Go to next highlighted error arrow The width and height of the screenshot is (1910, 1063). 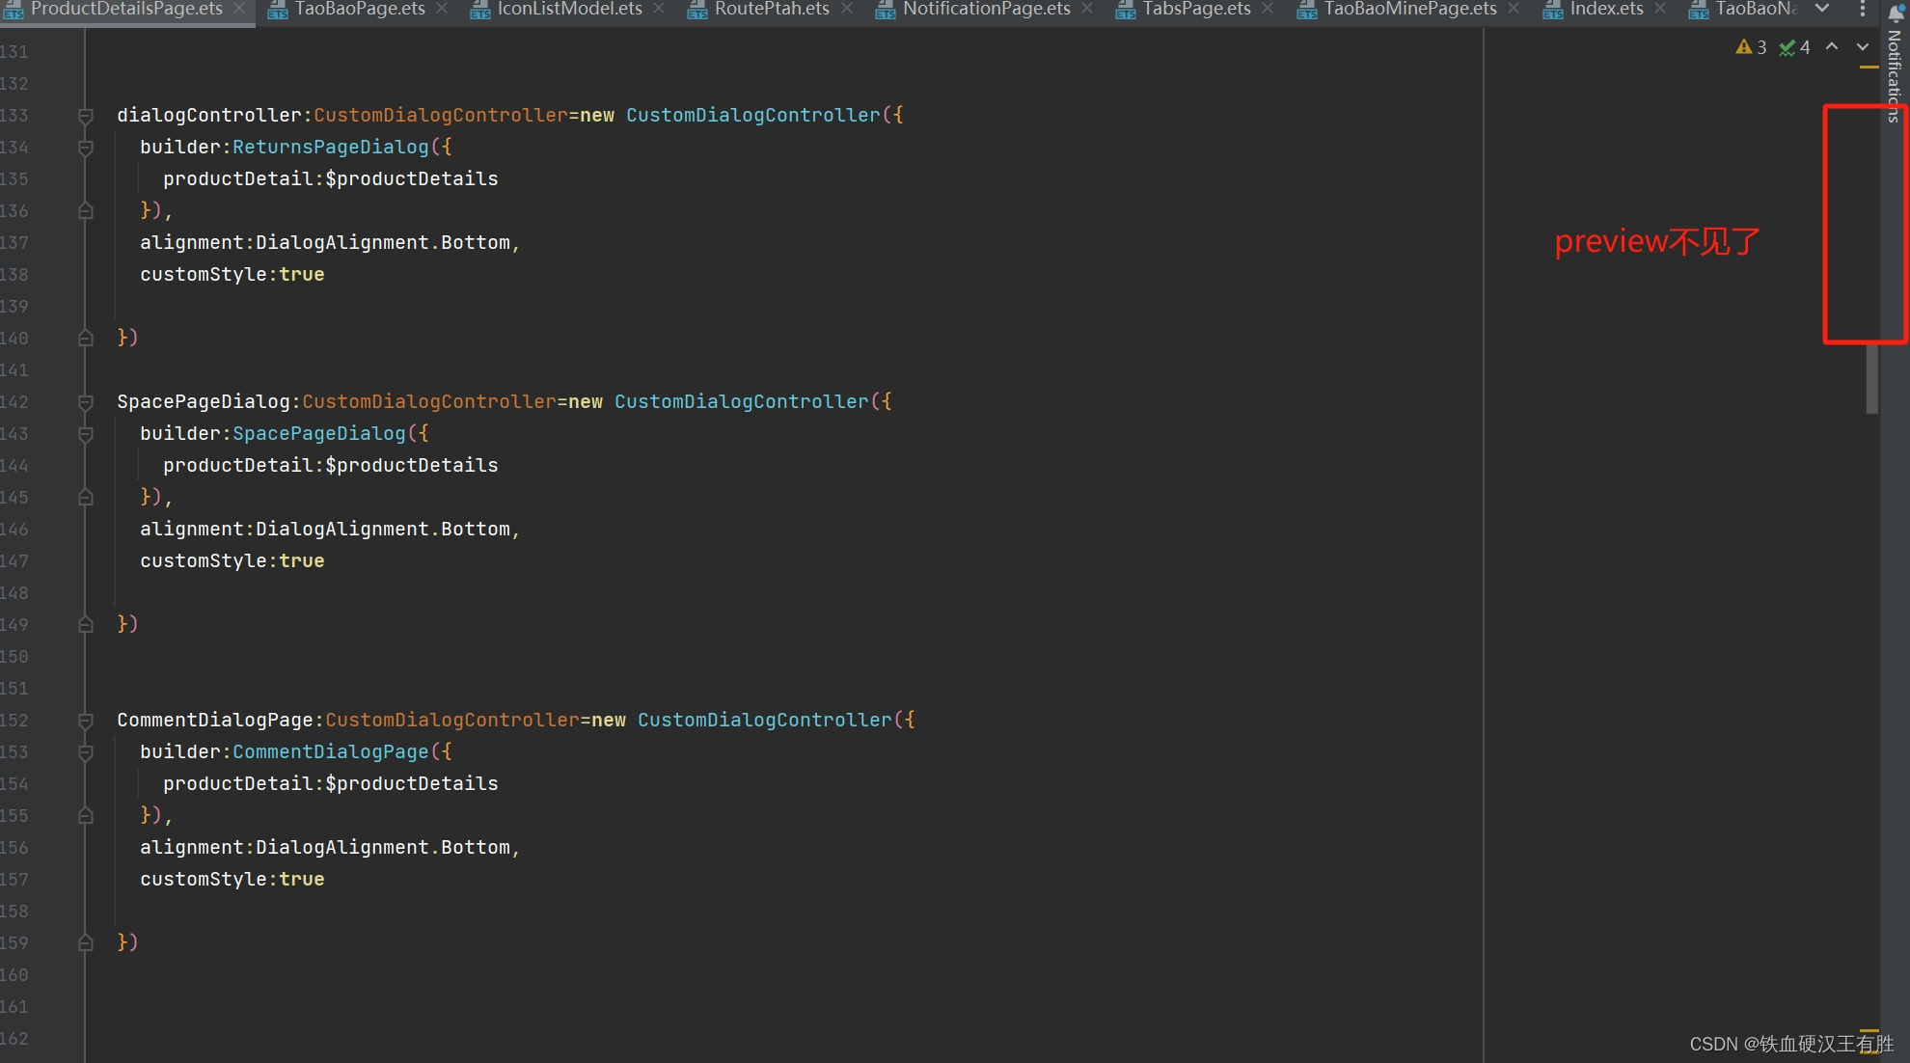1863,46
